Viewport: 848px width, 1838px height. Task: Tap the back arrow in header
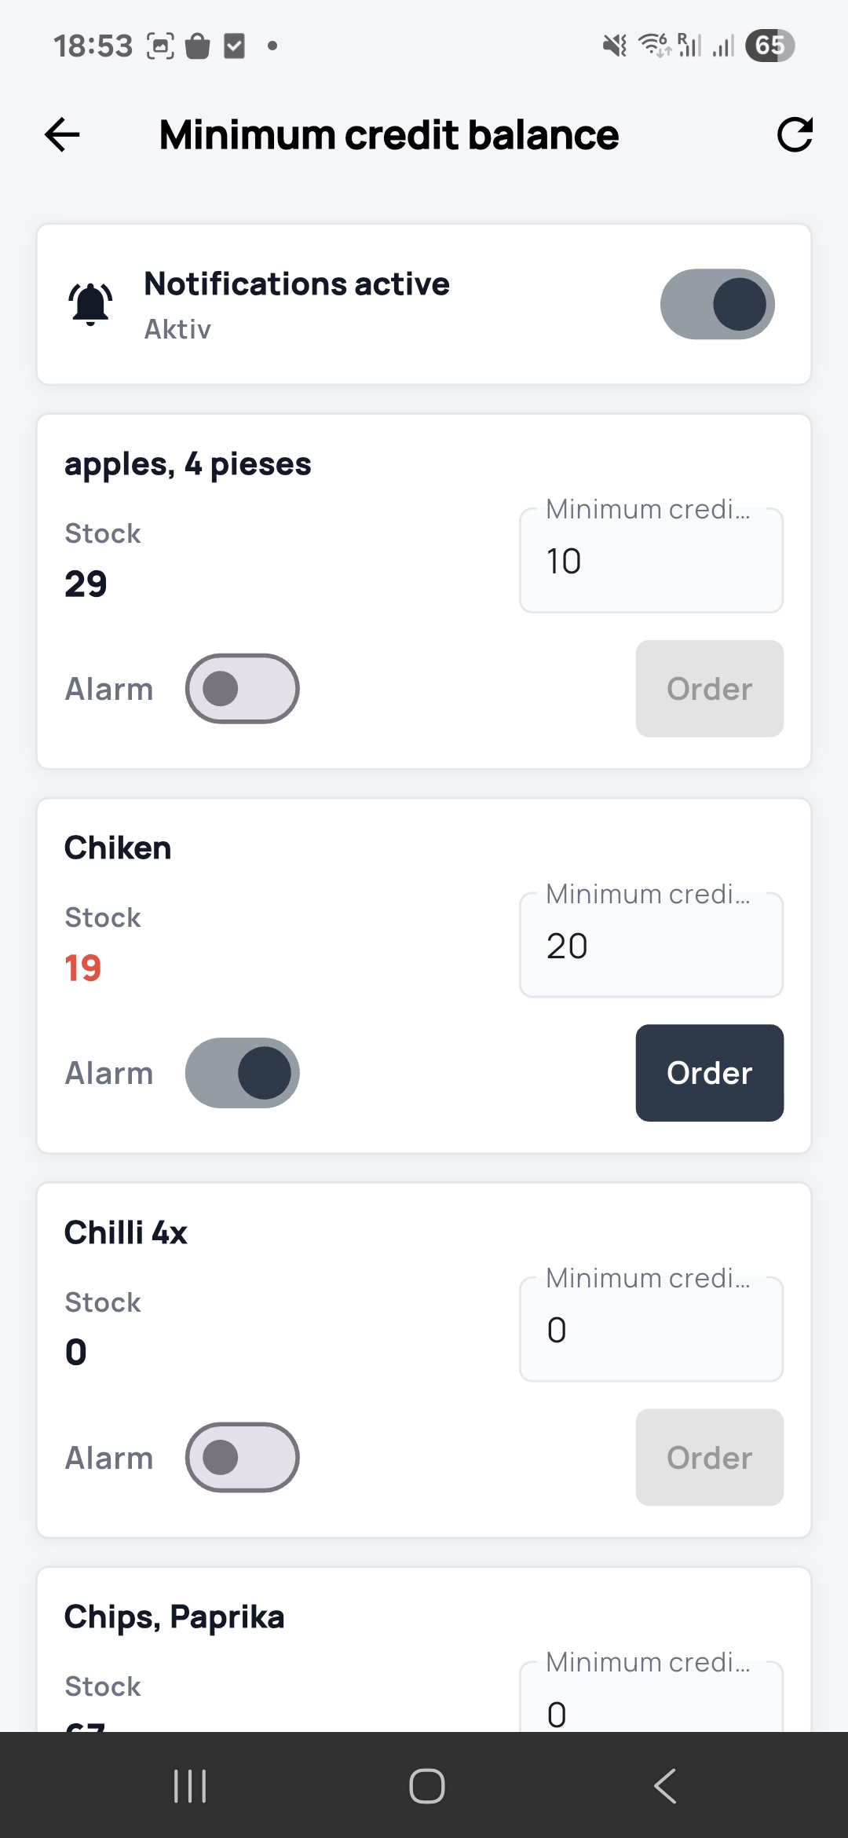(x=63, y=135)
